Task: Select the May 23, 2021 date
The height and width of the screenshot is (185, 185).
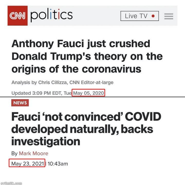Action: pos(27,163)
